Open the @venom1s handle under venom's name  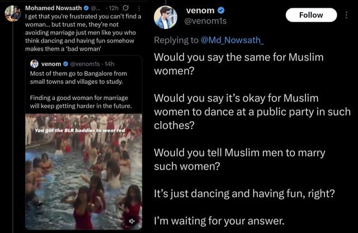(205, 21)
